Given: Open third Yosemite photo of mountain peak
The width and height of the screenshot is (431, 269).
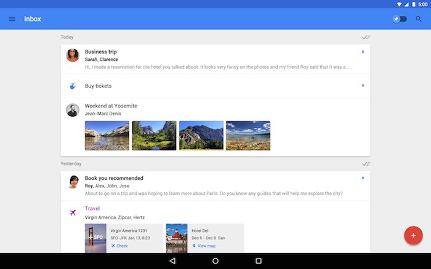Looking at the screenshot, I should coord(201,136).
